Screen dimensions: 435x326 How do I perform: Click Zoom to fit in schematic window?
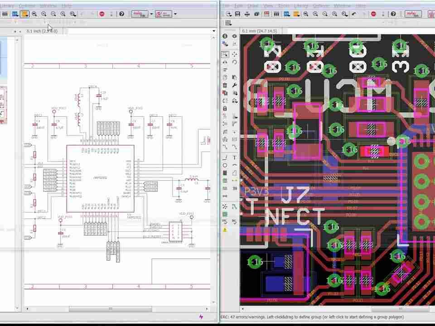[34, 14]
